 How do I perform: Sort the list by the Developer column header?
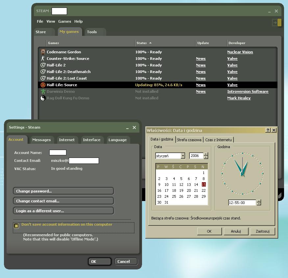(252, 43)
